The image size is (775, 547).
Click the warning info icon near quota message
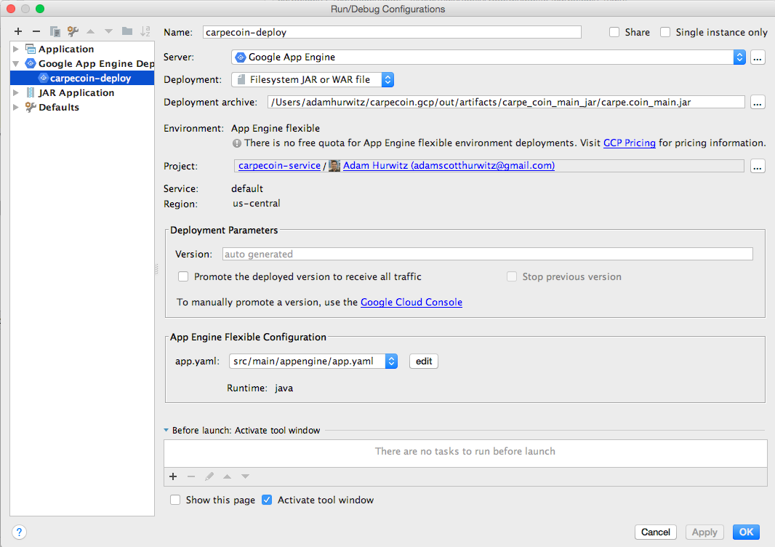point(237,143)
